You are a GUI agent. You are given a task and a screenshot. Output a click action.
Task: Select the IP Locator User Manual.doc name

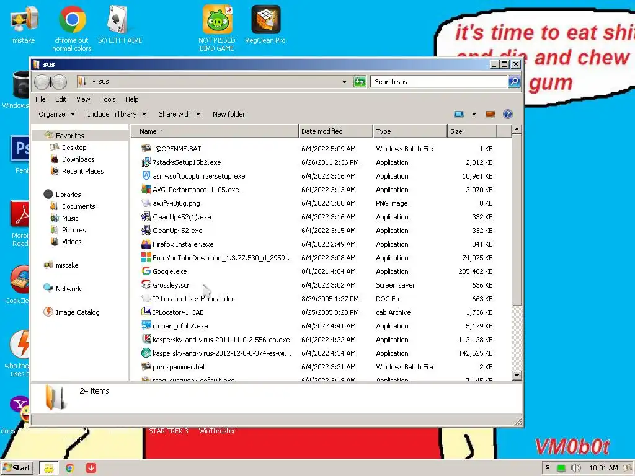point(193,298)
